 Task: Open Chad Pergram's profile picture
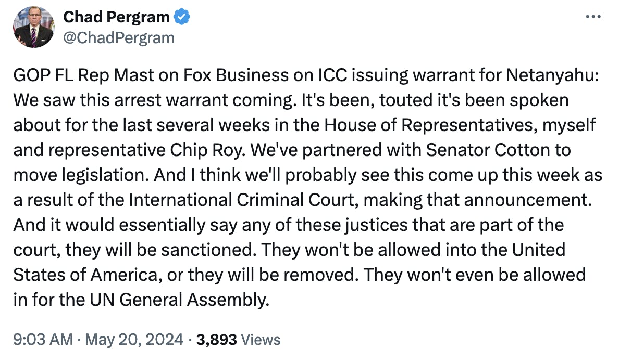(x=33, y=27)
